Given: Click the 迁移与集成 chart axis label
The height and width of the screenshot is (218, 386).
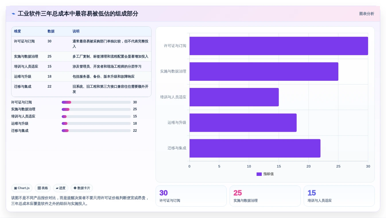Looking at the screenshot, I should (177, 148).
